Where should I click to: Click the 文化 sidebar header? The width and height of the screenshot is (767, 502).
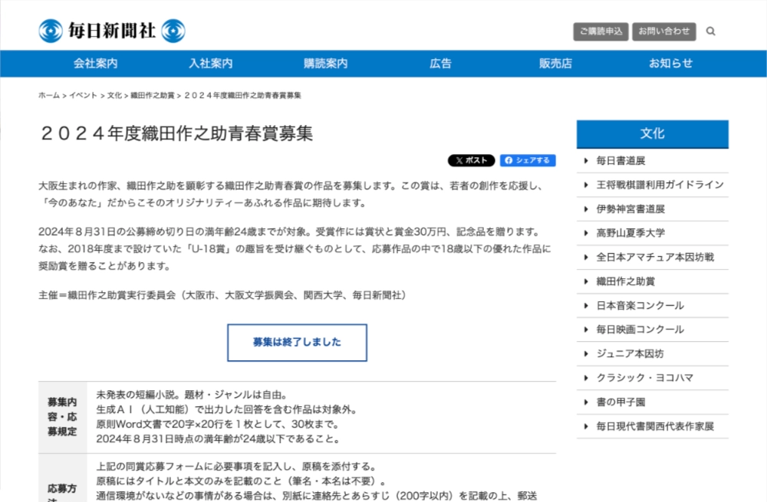coord(652,134)
